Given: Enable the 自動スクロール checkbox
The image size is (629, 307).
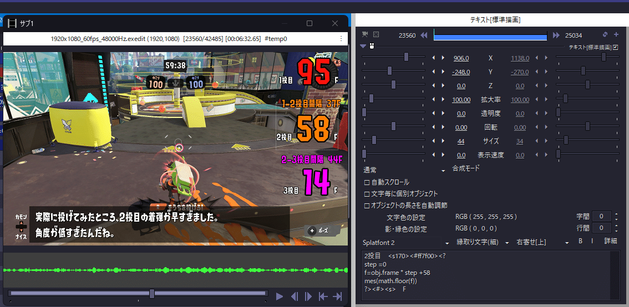Looking at the screenshot, I should [367, 182].
